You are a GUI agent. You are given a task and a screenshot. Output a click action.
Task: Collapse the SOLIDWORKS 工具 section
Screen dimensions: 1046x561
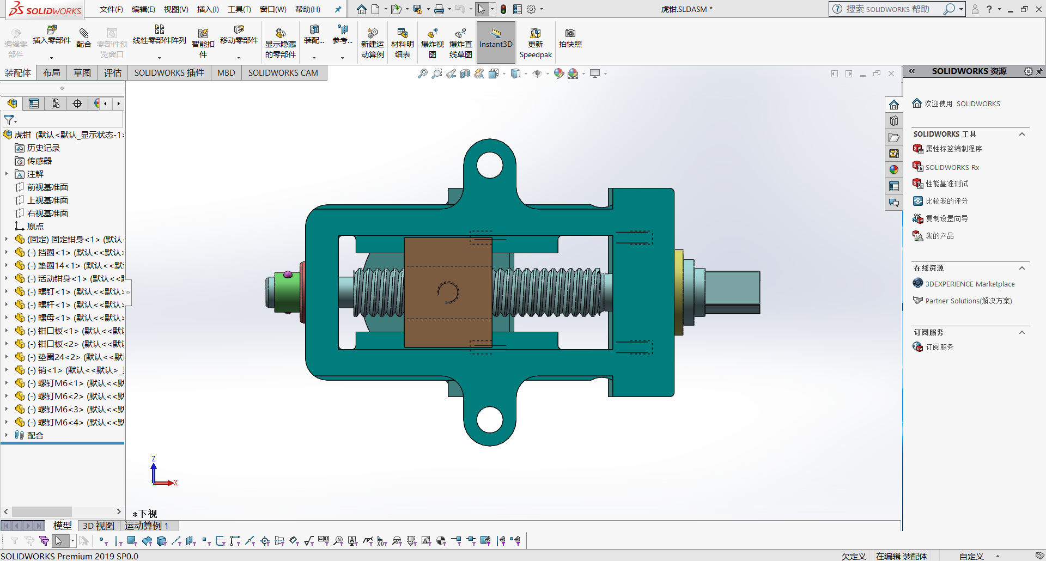(x=1022, y=134)
